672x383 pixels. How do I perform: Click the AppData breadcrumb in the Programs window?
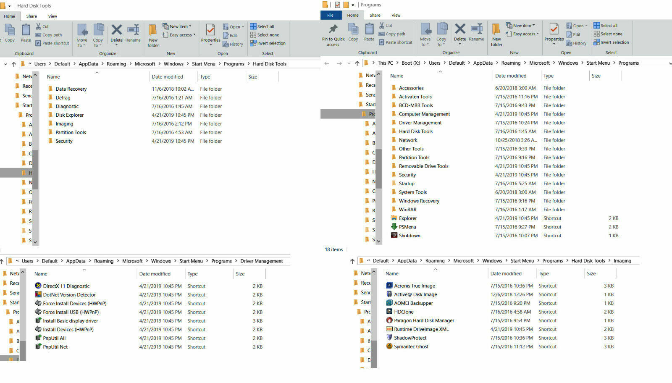pyautogui.click(x=483, y=63)
